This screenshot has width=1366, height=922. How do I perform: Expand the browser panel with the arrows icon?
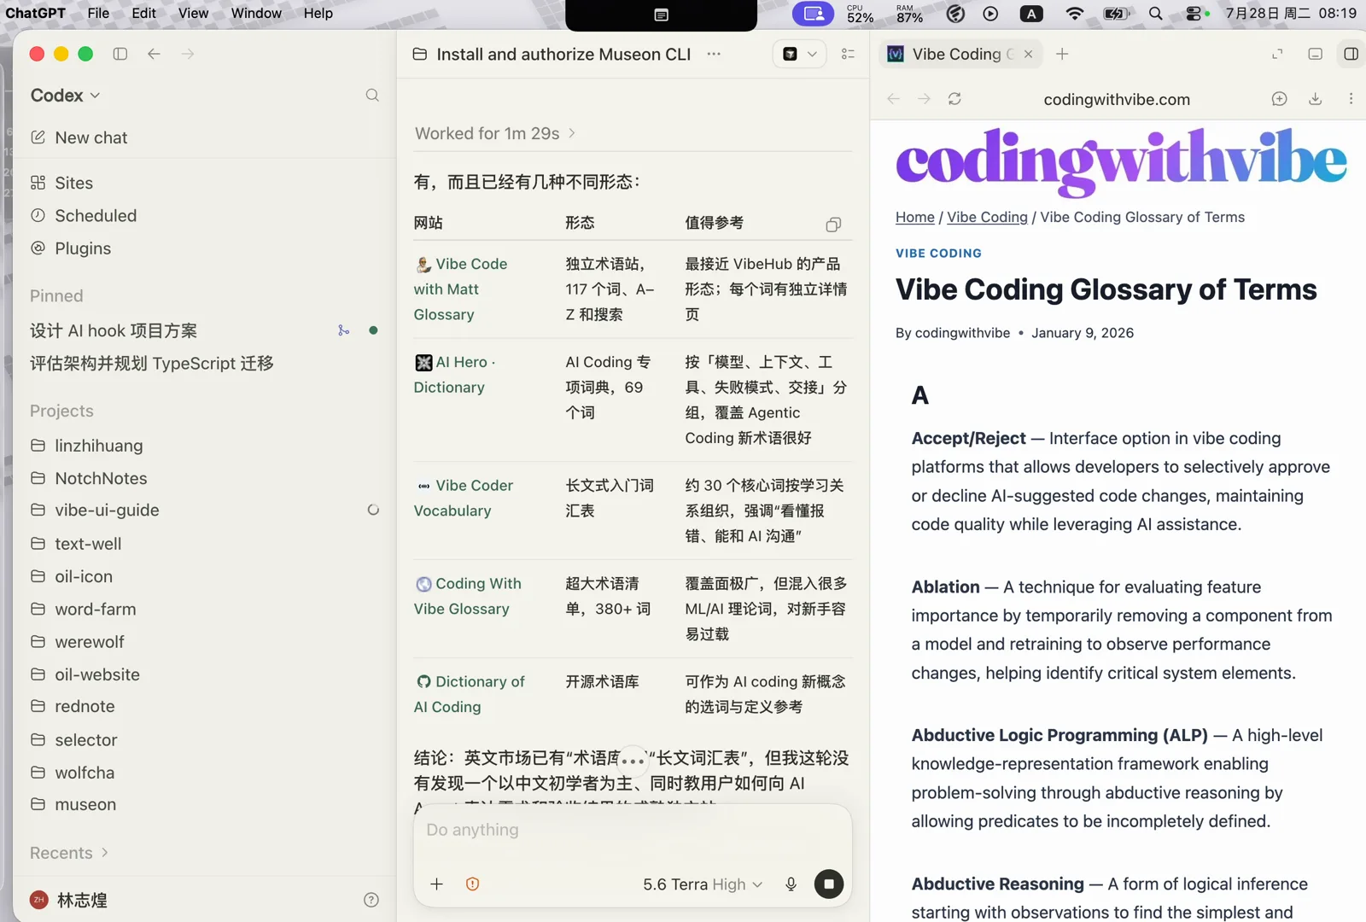tap(1277, 54)
